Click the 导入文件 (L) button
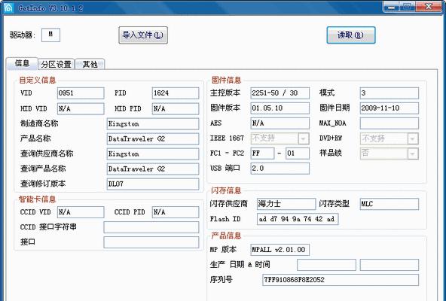Image resolution: width=446 pixels, height=301 pixels. coord(143,35)
